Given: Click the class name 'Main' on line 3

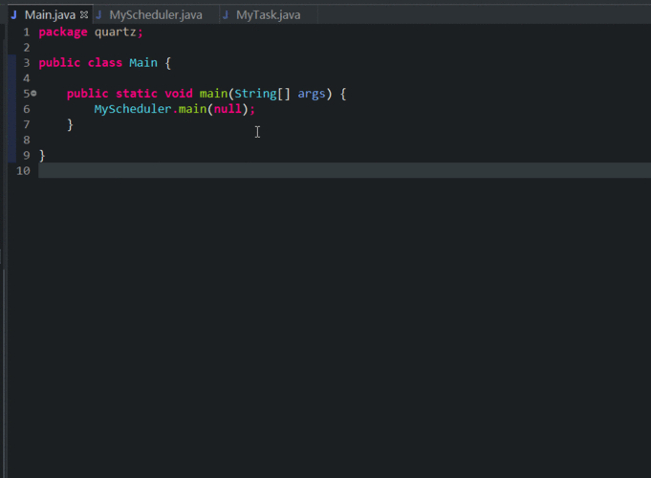Looking at the screenshot, I should [x=143, y=63].
